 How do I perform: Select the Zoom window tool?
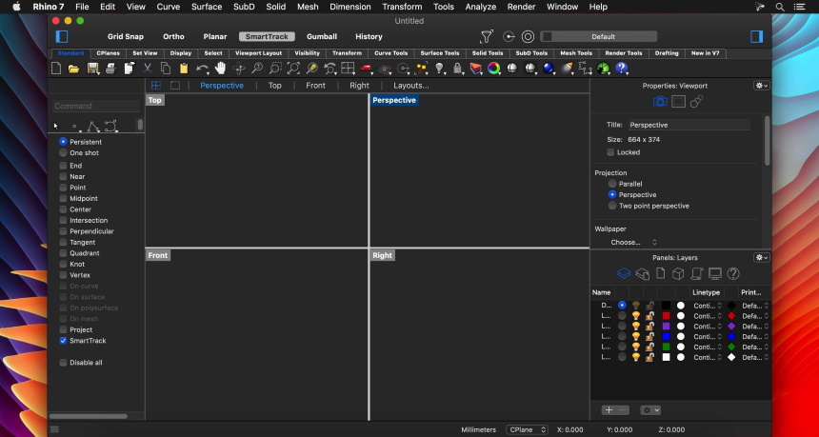tap(275, 69)
